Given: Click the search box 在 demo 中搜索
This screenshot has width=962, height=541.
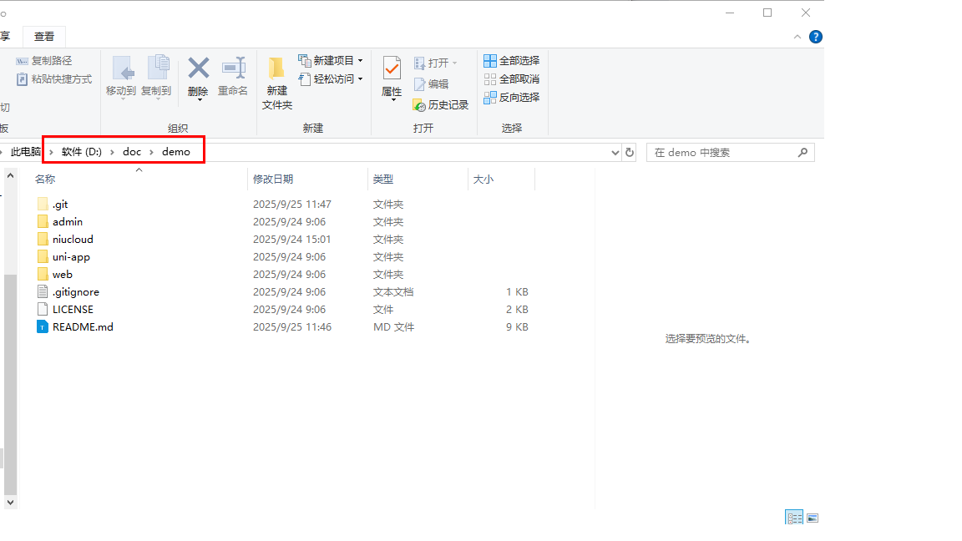Looking at the screenshot, I should (722, 153).
